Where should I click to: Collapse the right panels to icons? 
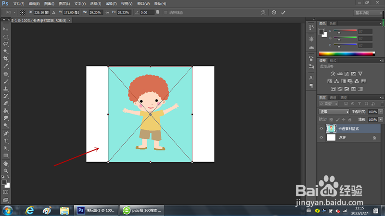pos(314,19)
